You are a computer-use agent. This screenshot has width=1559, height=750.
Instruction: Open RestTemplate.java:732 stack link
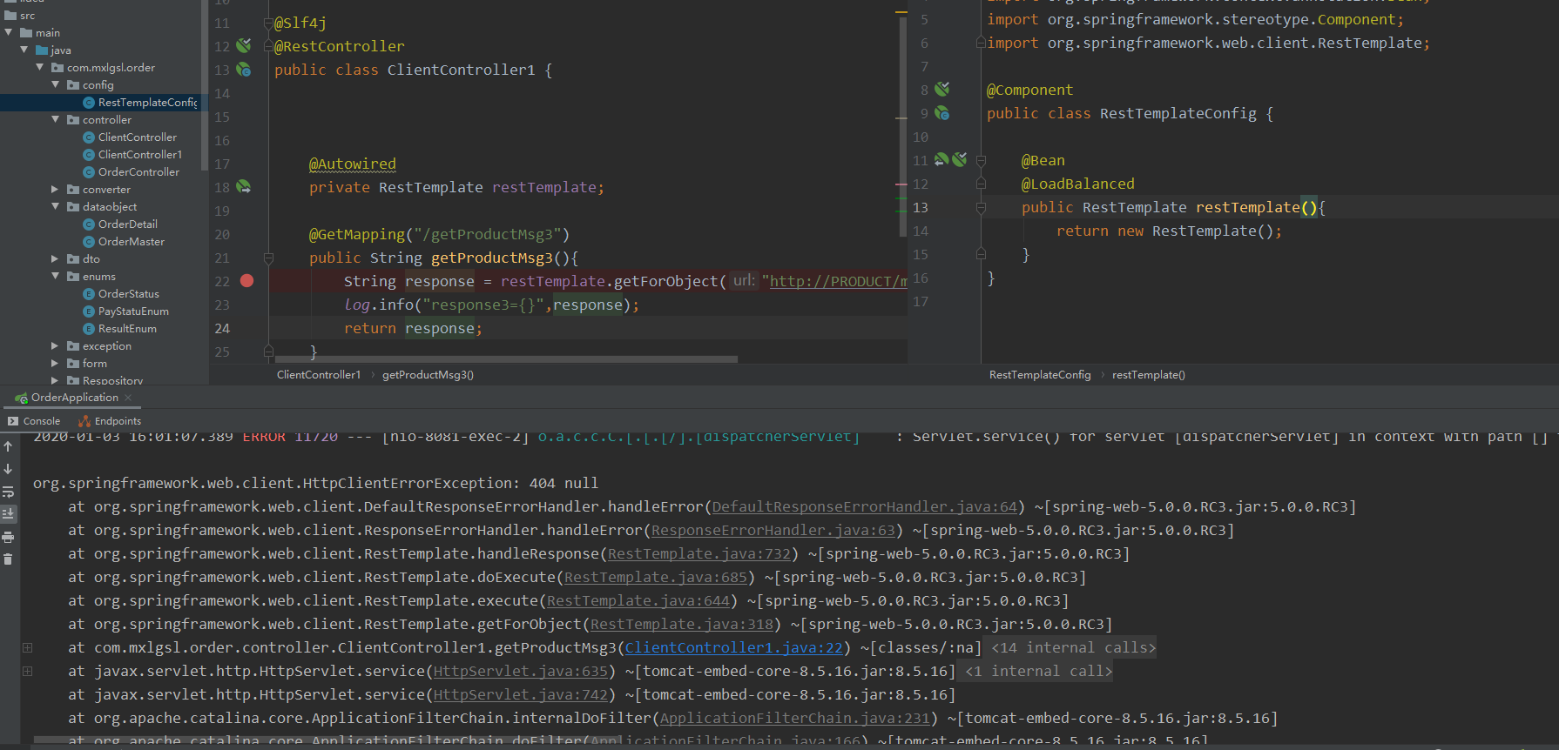[x=699, y=553]
